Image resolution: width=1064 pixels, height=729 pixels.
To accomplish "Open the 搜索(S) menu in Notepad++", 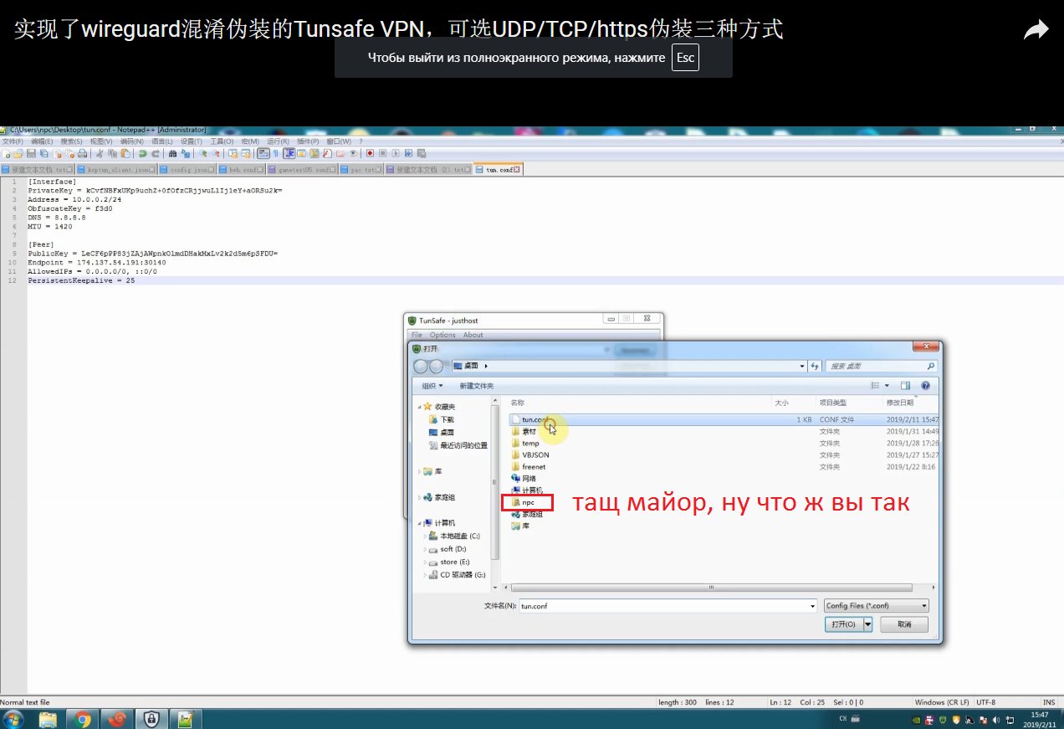I will pos(71,141).
